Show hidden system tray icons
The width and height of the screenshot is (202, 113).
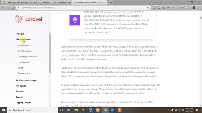[169, 110]
